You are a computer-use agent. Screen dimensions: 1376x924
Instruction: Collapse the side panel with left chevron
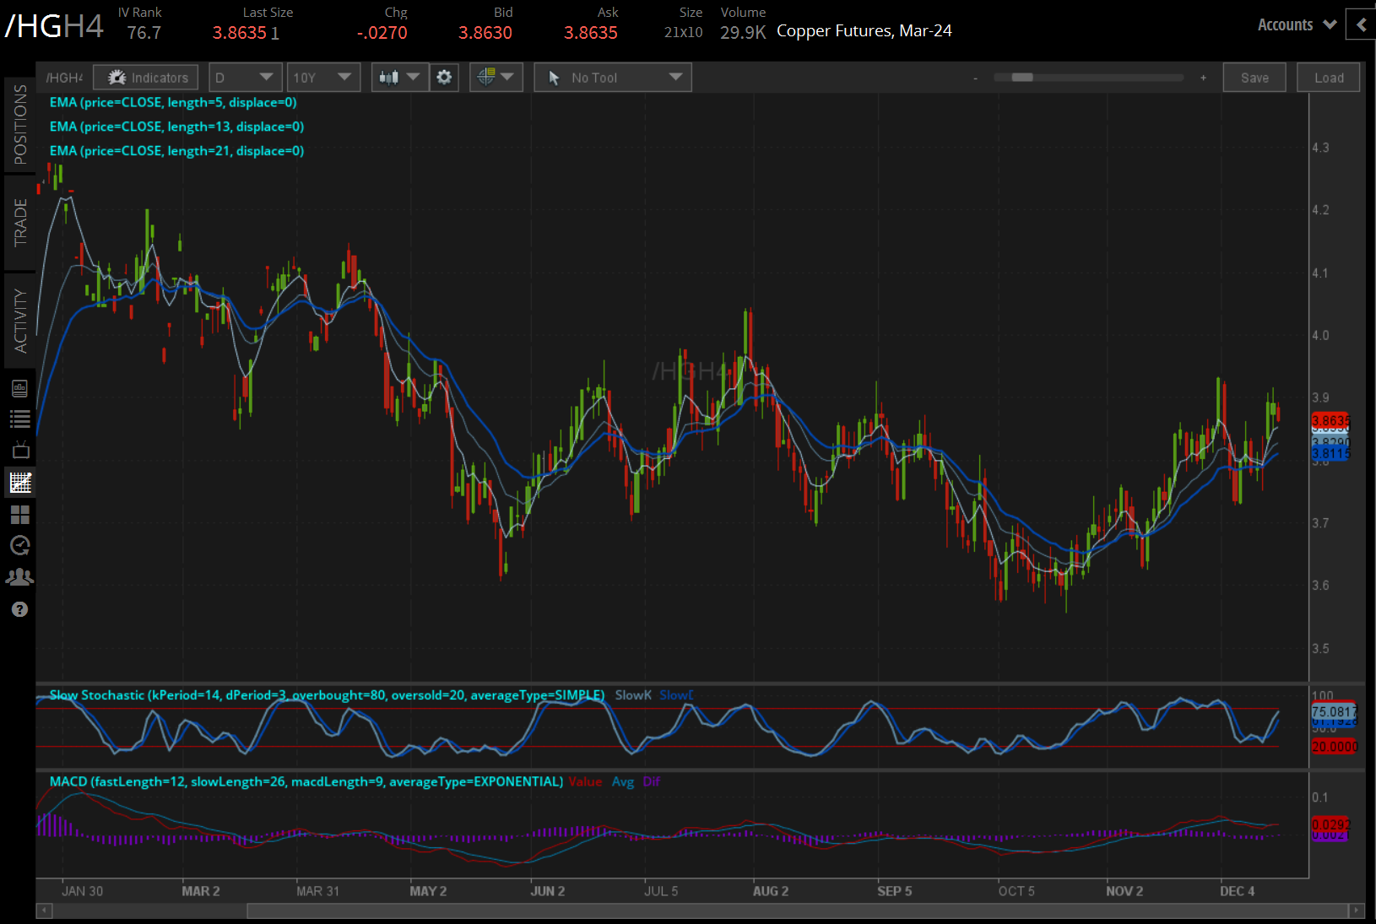pos(1361,25)
